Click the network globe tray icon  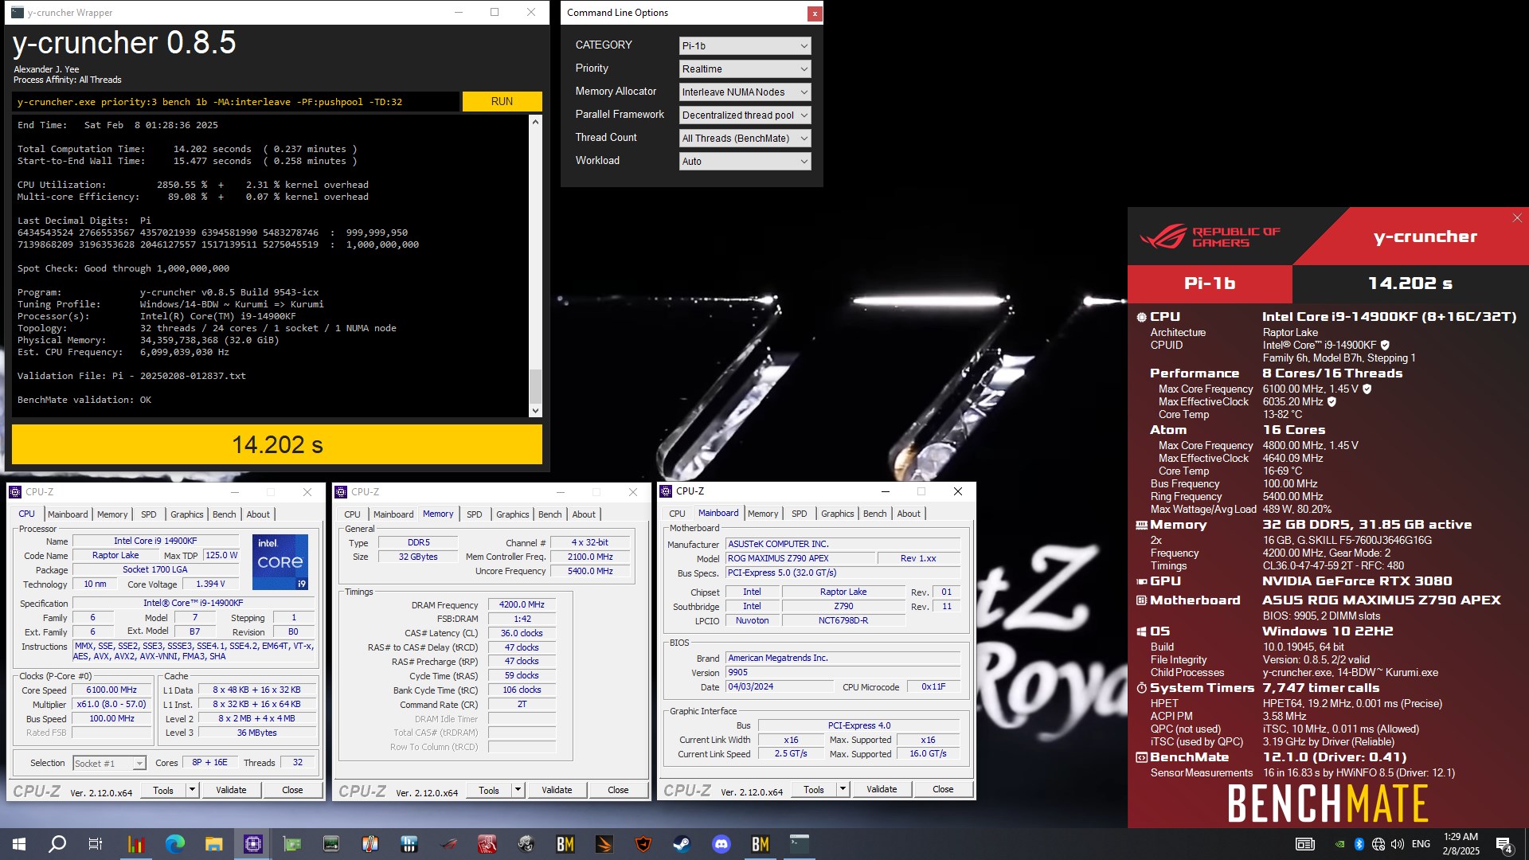pyautogui.click(x=1378, y=844)
